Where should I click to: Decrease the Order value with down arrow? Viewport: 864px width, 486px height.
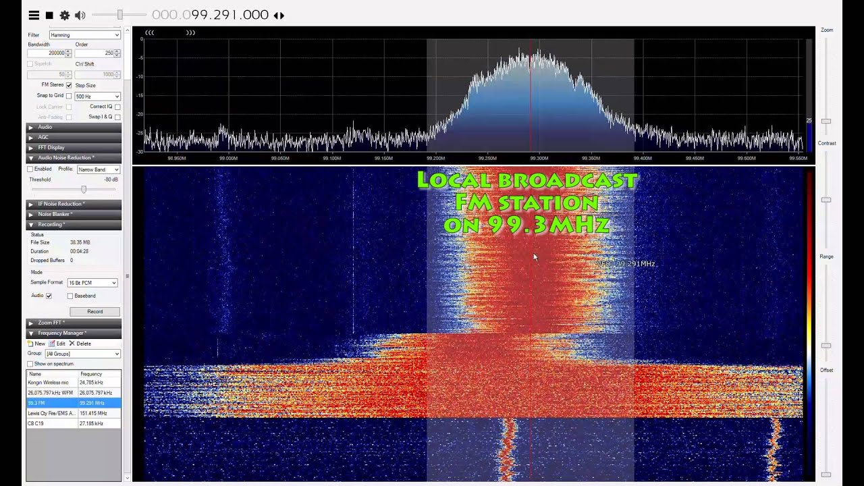tap(117, 55)
